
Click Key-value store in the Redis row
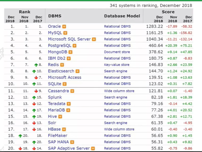[x=117, y=65]
